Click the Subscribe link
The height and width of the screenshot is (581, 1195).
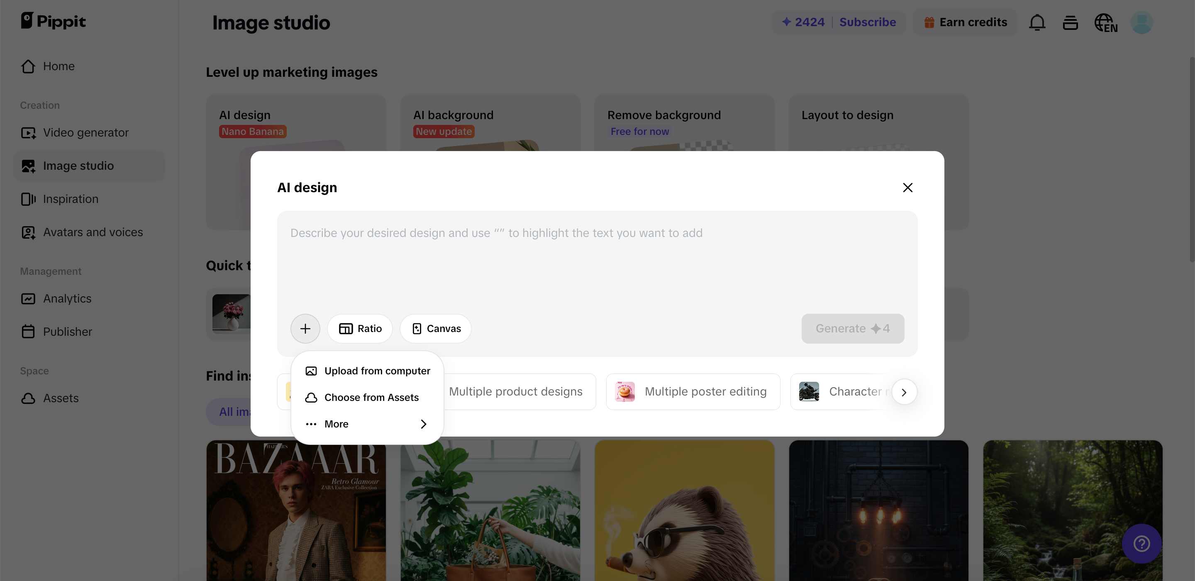(x=868, y=22)
